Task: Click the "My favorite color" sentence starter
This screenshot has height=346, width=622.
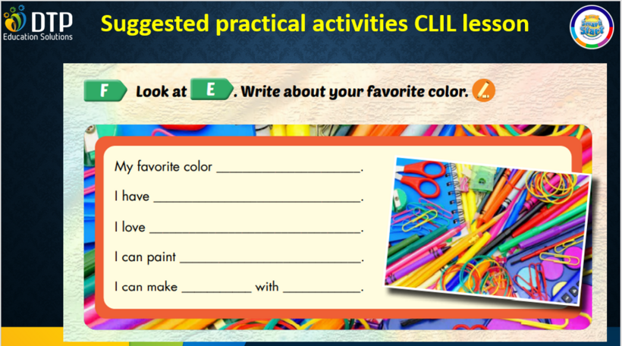Action: click(x=163, y=166)
